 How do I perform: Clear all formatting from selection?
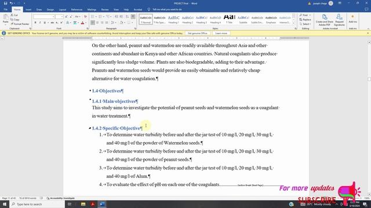pyautogui.click(x=85, y=17)
